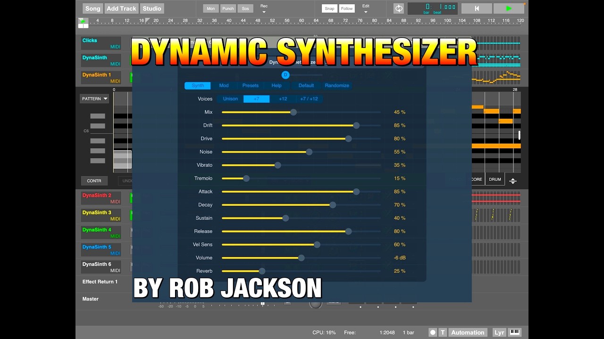Adjust the Mix slider handle
Image resolution: width=604 pixels, height=339 pixels.
point(294,112)
